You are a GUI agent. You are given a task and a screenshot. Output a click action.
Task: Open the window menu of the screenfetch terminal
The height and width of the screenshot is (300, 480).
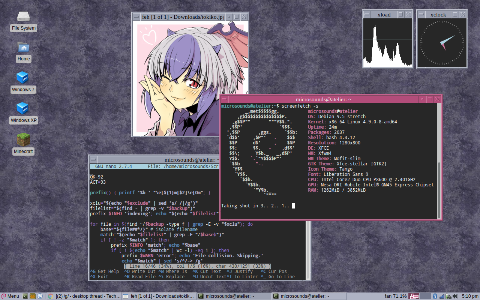(x=224, y=99)
